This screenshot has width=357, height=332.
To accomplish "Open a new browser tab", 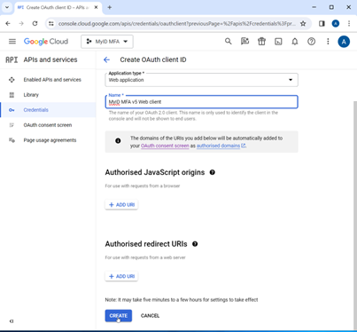I will click(110, 7).
